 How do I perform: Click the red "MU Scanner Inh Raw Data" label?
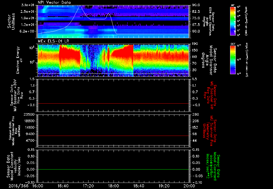pyautogui.click(x=210, y=95)
